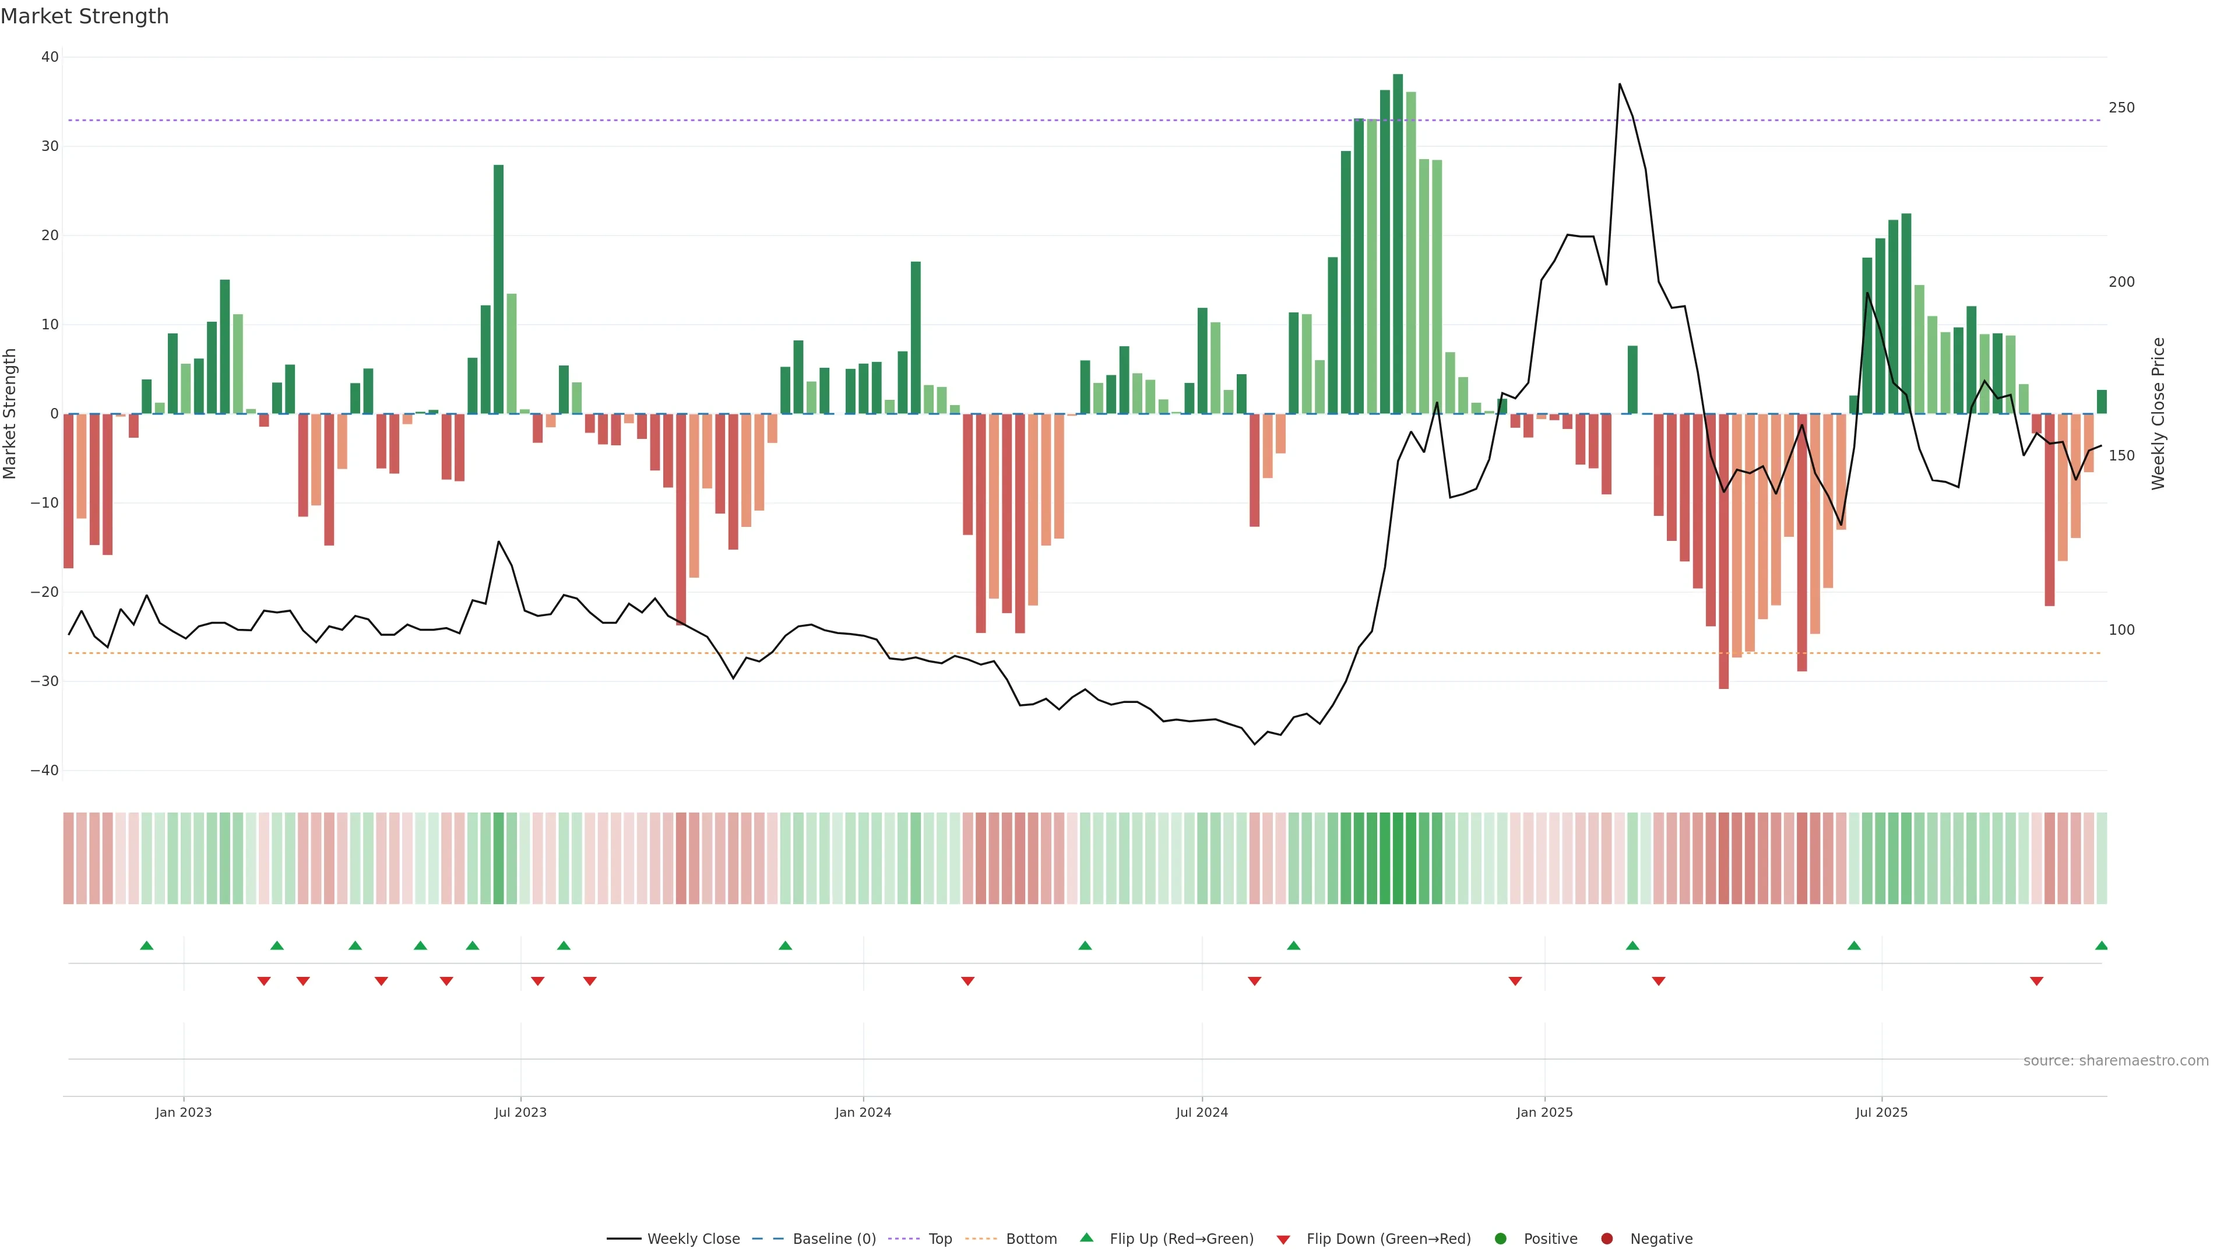Click the tallest dark green strength bar
The width and height of the screenshot is (2238, 1259).
click(1398, 243)
